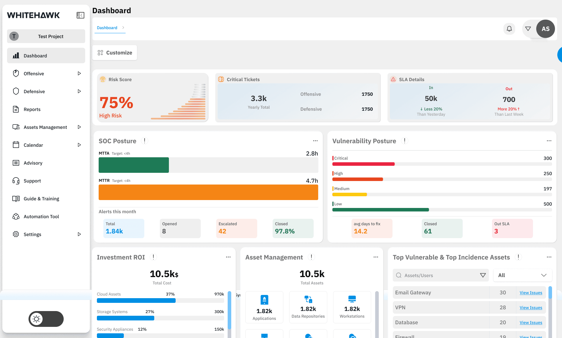Screen dimensions: 562x338
Task: Open Advisory in the sidebar
Action: coord(46,163)
